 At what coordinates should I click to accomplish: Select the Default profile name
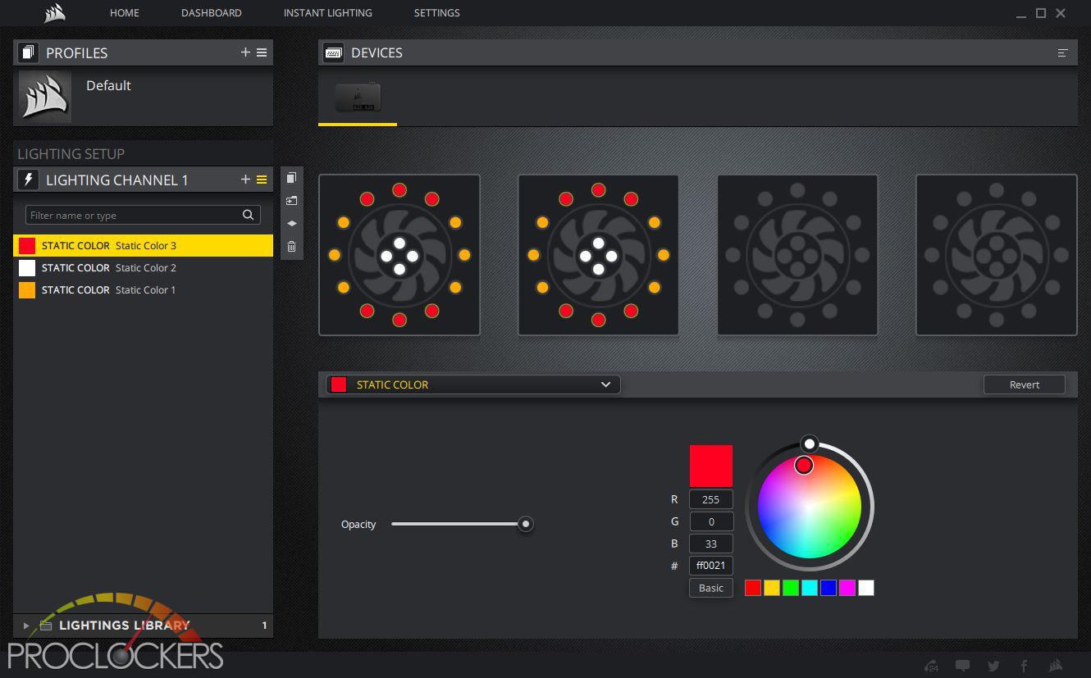(108, 85)
